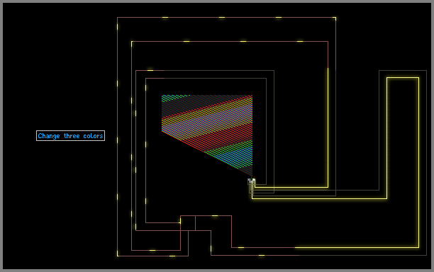This screenshot has width=434, height=272.
Task: Click the glowing yellow bottom wire on the right
Action: pyautogui.click(x=357, y=247)
